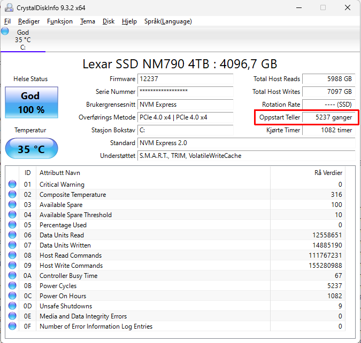Select the Composite Temperature attribute name
The height and width of the screenshot is (343, 361).
click(x=73, y=195)
